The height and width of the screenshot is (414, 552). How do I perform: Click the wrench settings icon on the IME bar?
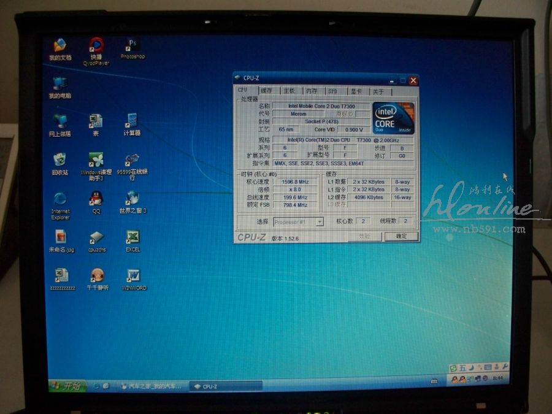pyautogui.click(x=505, y=367)
